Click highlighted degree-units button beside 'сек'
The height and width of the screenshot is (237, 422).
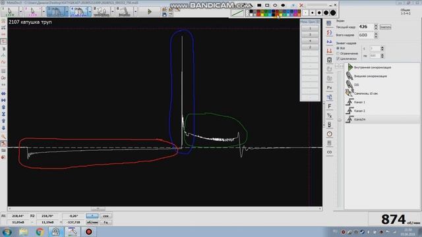pos(92,216)
